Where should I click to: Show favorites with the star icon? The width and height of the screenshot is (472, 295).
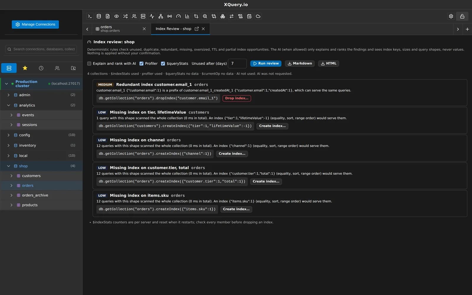25,68
